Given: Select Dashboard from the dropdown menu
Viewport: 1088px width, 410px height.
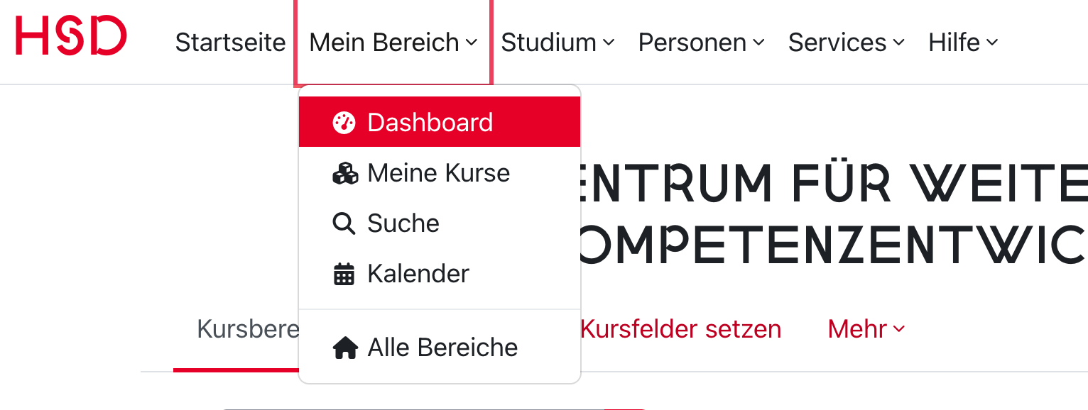Looking at the screenshot, I should point(430,123).
